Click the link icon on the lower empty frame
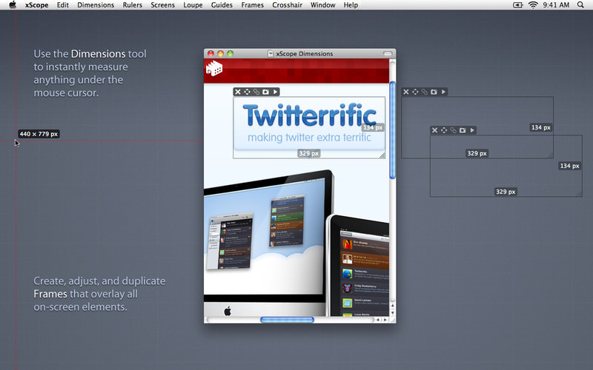This screenshot has height=370, width=593. (x=454, y=130)
